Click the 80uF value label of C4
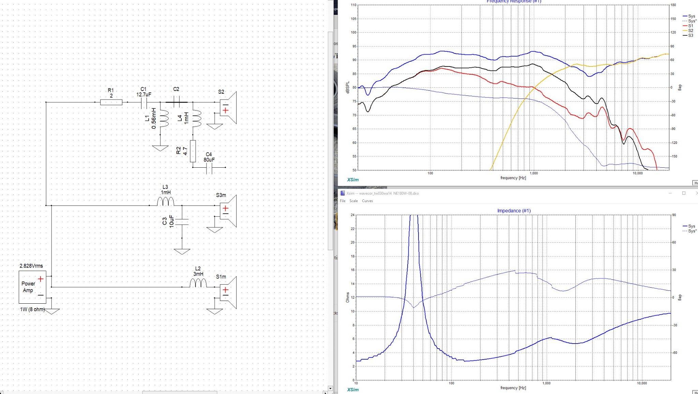This screenshot has height=394, width=698. [x=209, y=160]
